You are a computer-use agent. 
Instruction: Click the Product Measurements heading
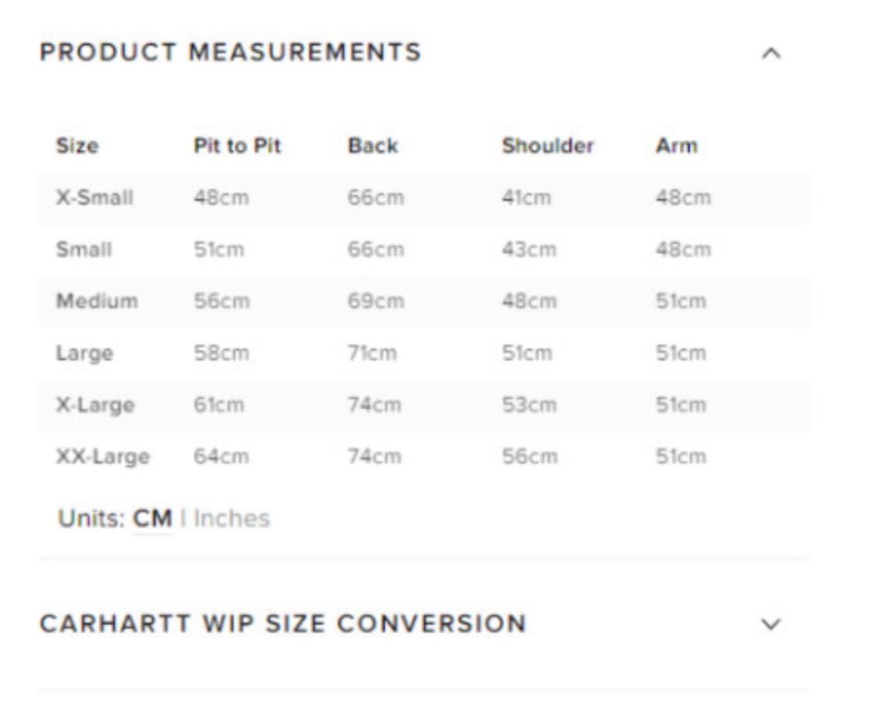231,53
